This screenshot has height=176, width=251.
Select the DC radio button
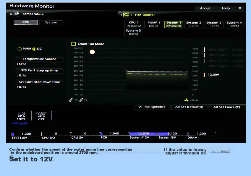(34, 49)
